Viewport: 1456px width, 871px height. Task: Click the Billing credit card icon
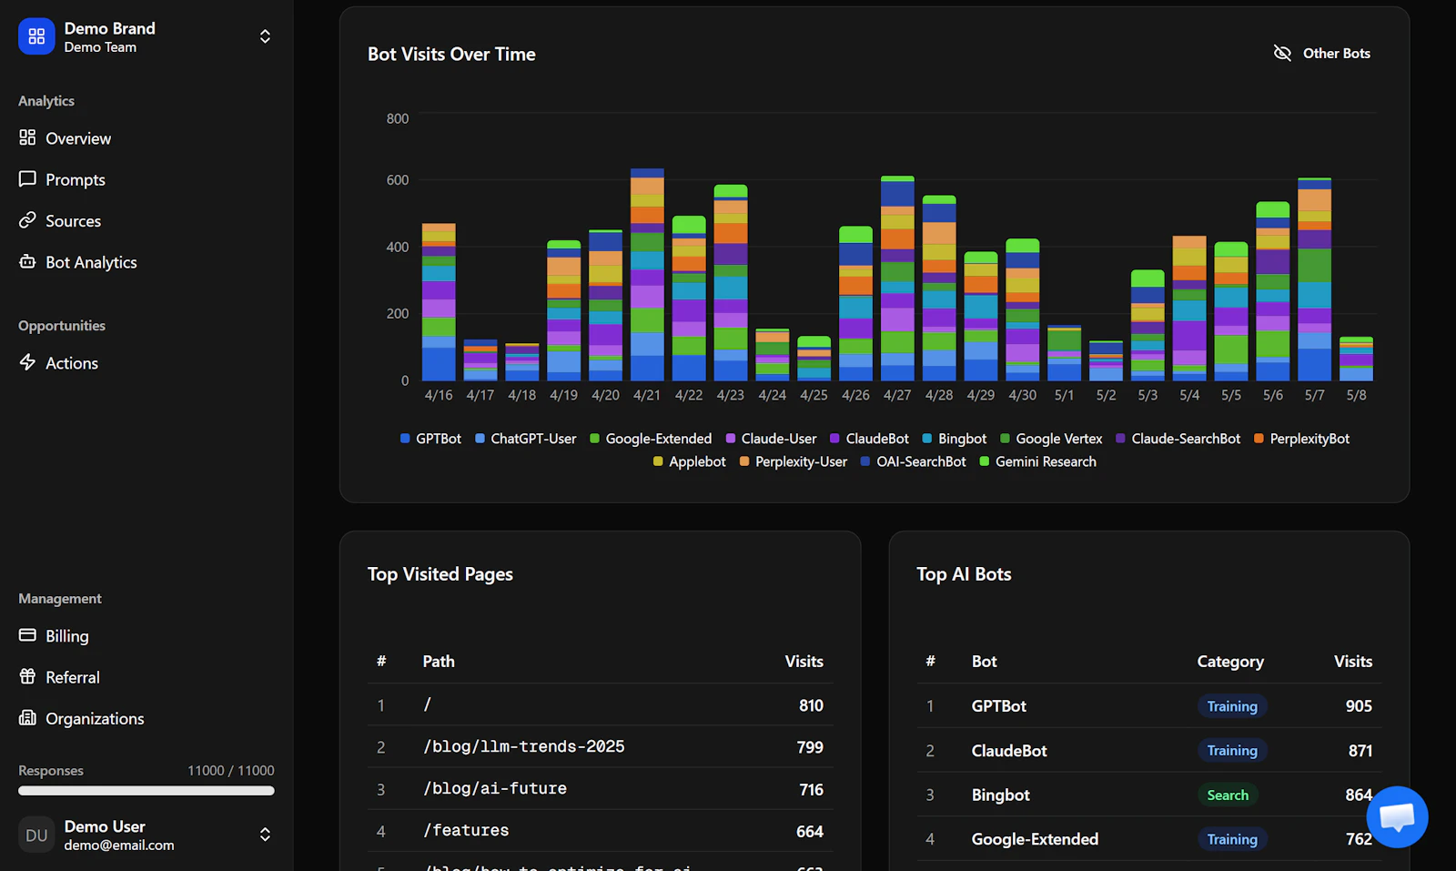point(27,635)
